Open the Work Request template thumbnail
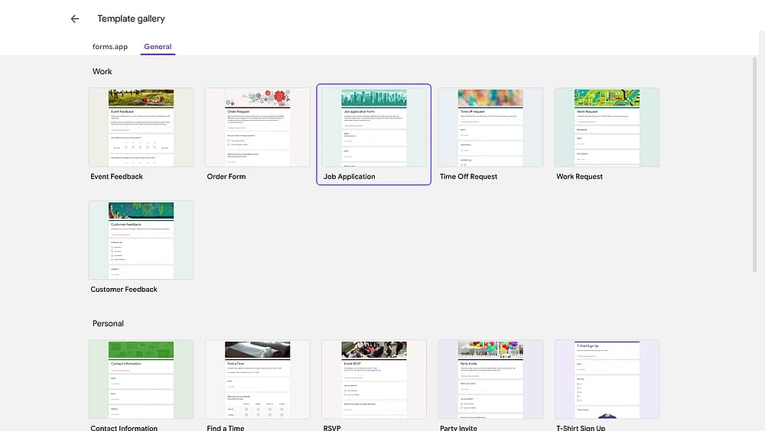The width and height of the screenshot is (765, 431). 607,128
